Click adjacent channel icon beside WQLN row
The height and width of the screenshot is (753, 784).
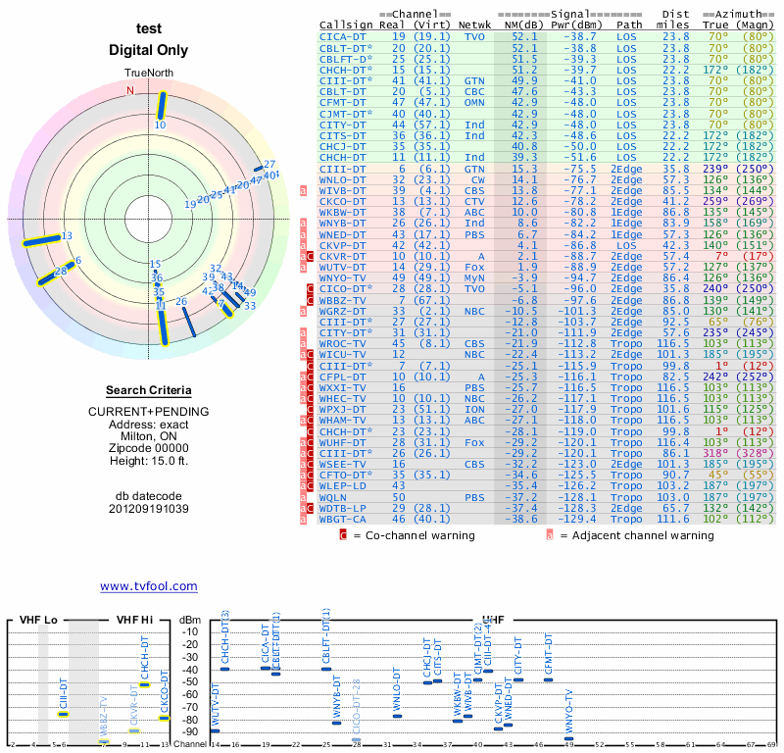[x=304, y=498]
